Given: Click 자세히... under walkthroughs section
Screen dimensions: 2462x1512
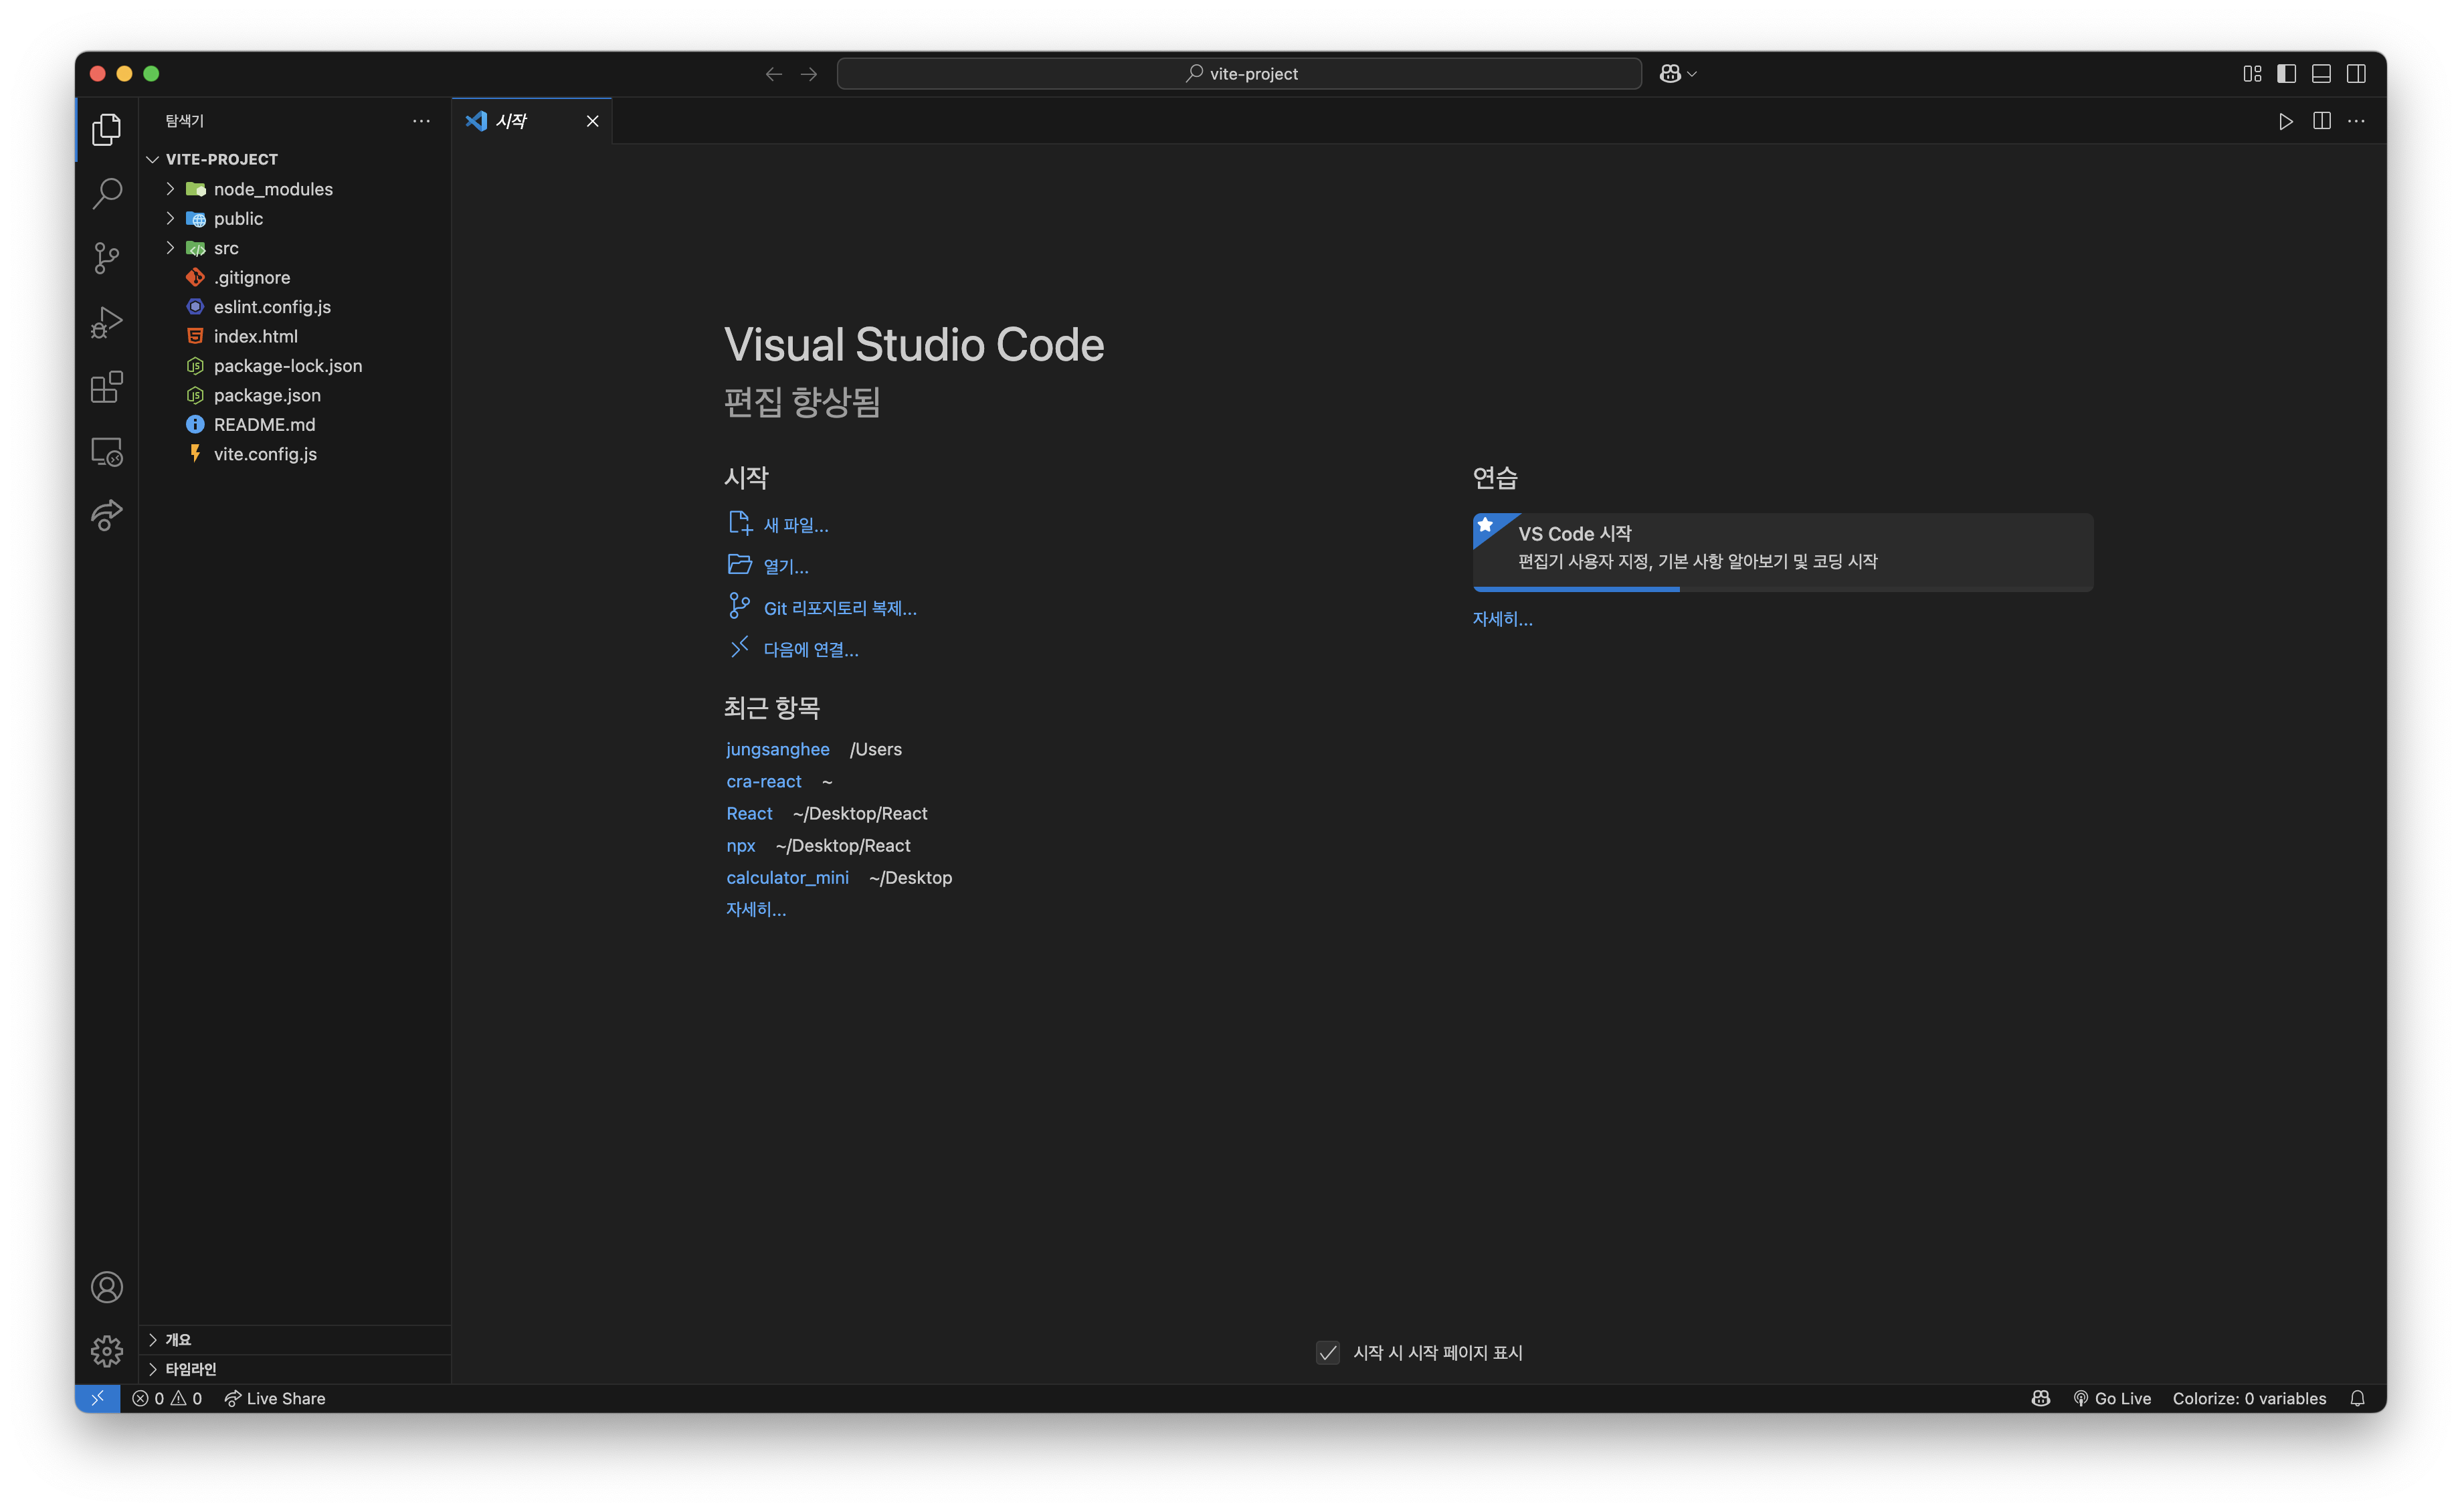Looking at the screenshot, I should [x=1502, y=619].
